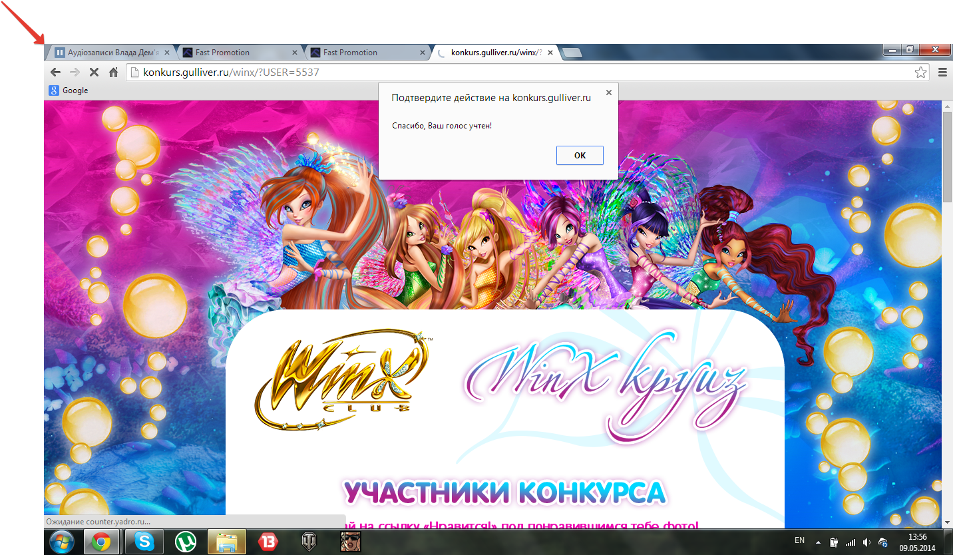Adjust volume via the speaker tray icon

pos(866,542)
